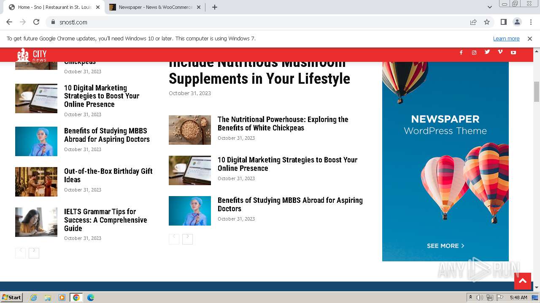Share this page via the share icon
540x303 pixels.
[473, 22]
